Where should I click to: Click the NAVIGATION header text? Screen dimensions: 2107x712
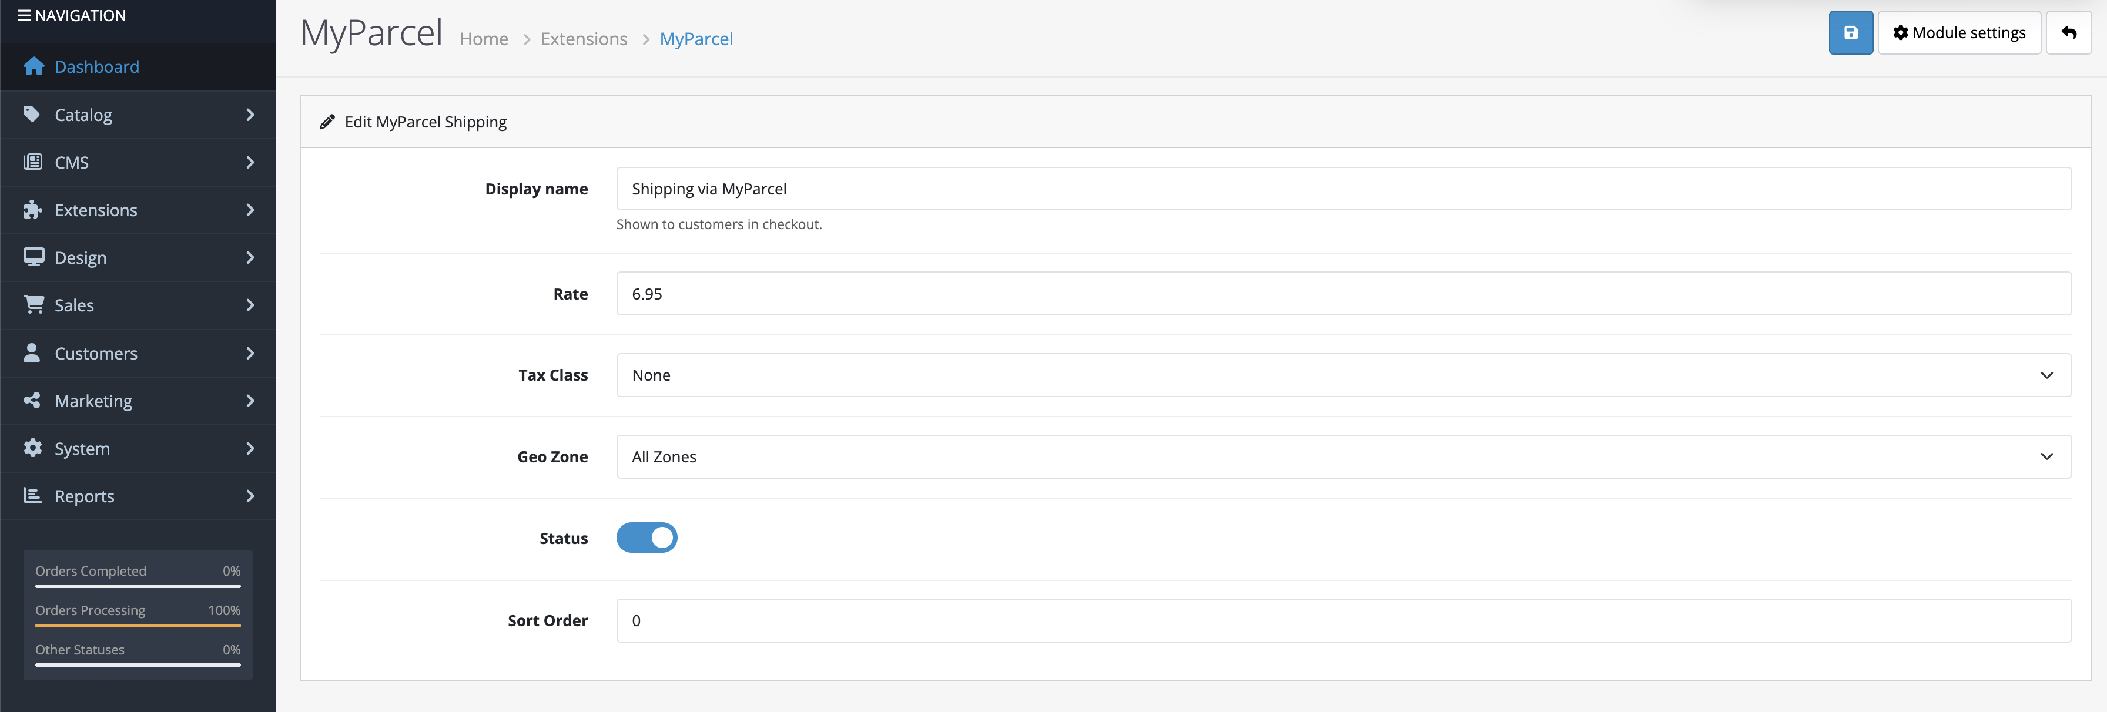point(80,15)
